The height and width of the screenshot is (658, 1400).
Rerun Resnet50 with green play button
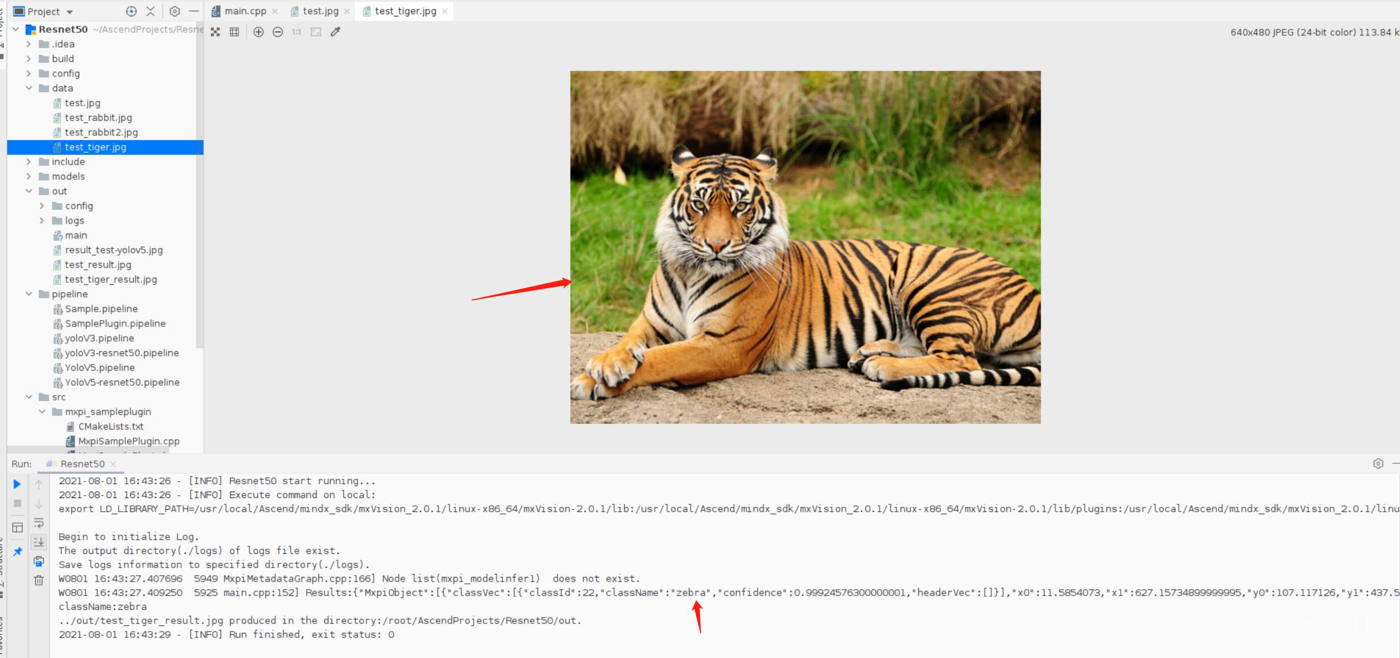pyautogui.click(x=17, y=484)
